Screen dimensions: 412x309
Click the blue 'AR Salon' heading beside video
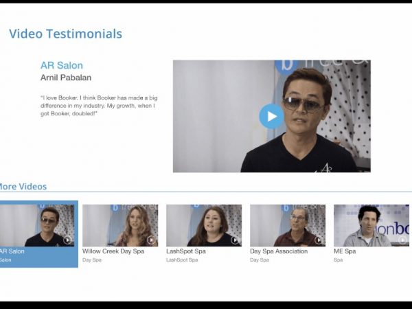tap(62, 65)
